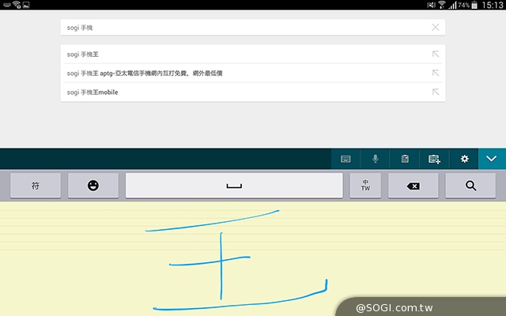This screenshot has height=316, width=506.
Task: Switch to standard keyboard input icon
Action: [346, 159]
